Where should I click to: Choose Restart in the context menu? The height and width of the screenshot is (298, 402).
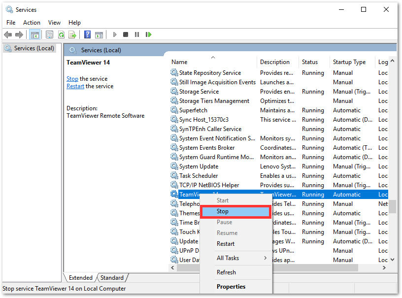(235, 244)
